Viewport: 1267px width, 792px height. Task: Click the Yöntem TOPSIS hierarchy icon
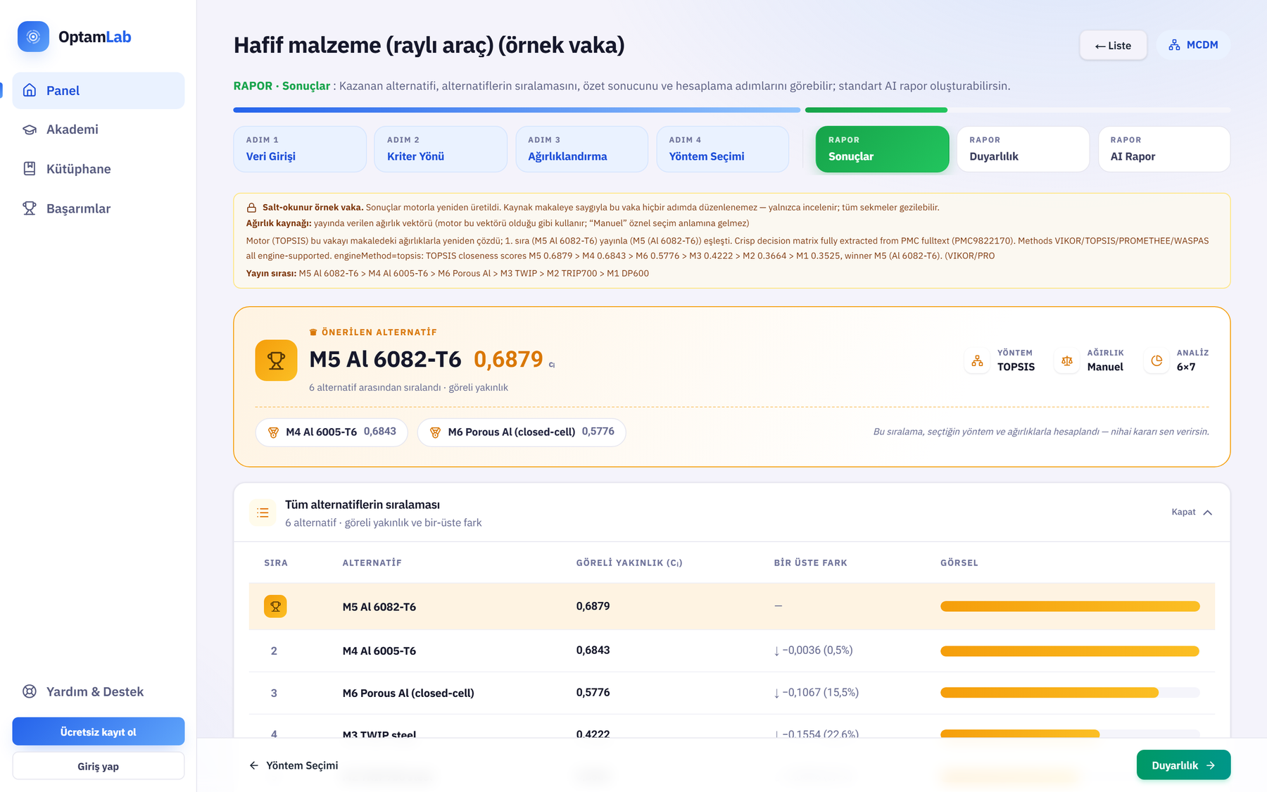click(x=977, y=360)
